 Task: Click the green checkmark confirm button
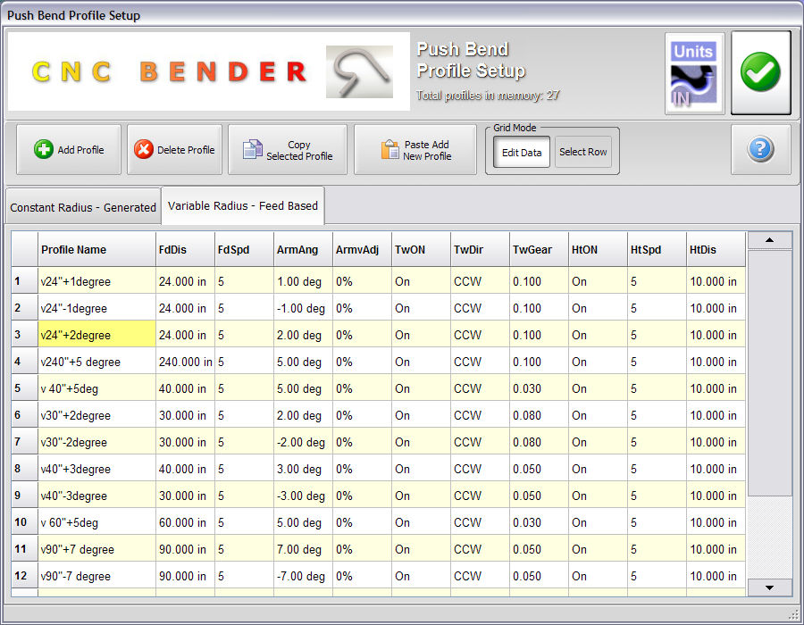coord(760,72)
